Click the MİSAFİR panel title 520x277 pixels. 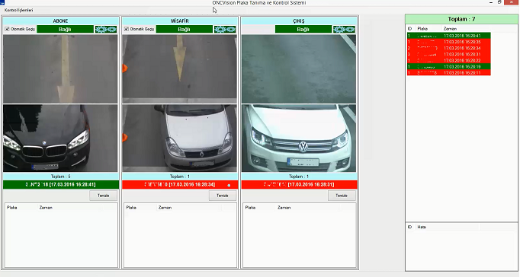pos(180,21)
